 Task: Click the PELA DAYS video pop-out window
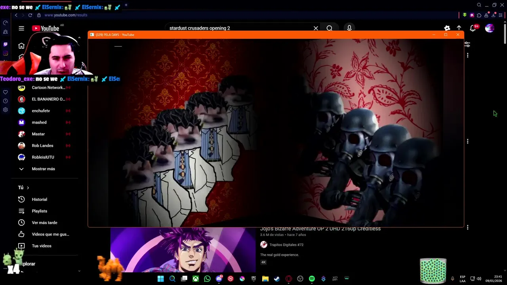click(x=276, y=133)
